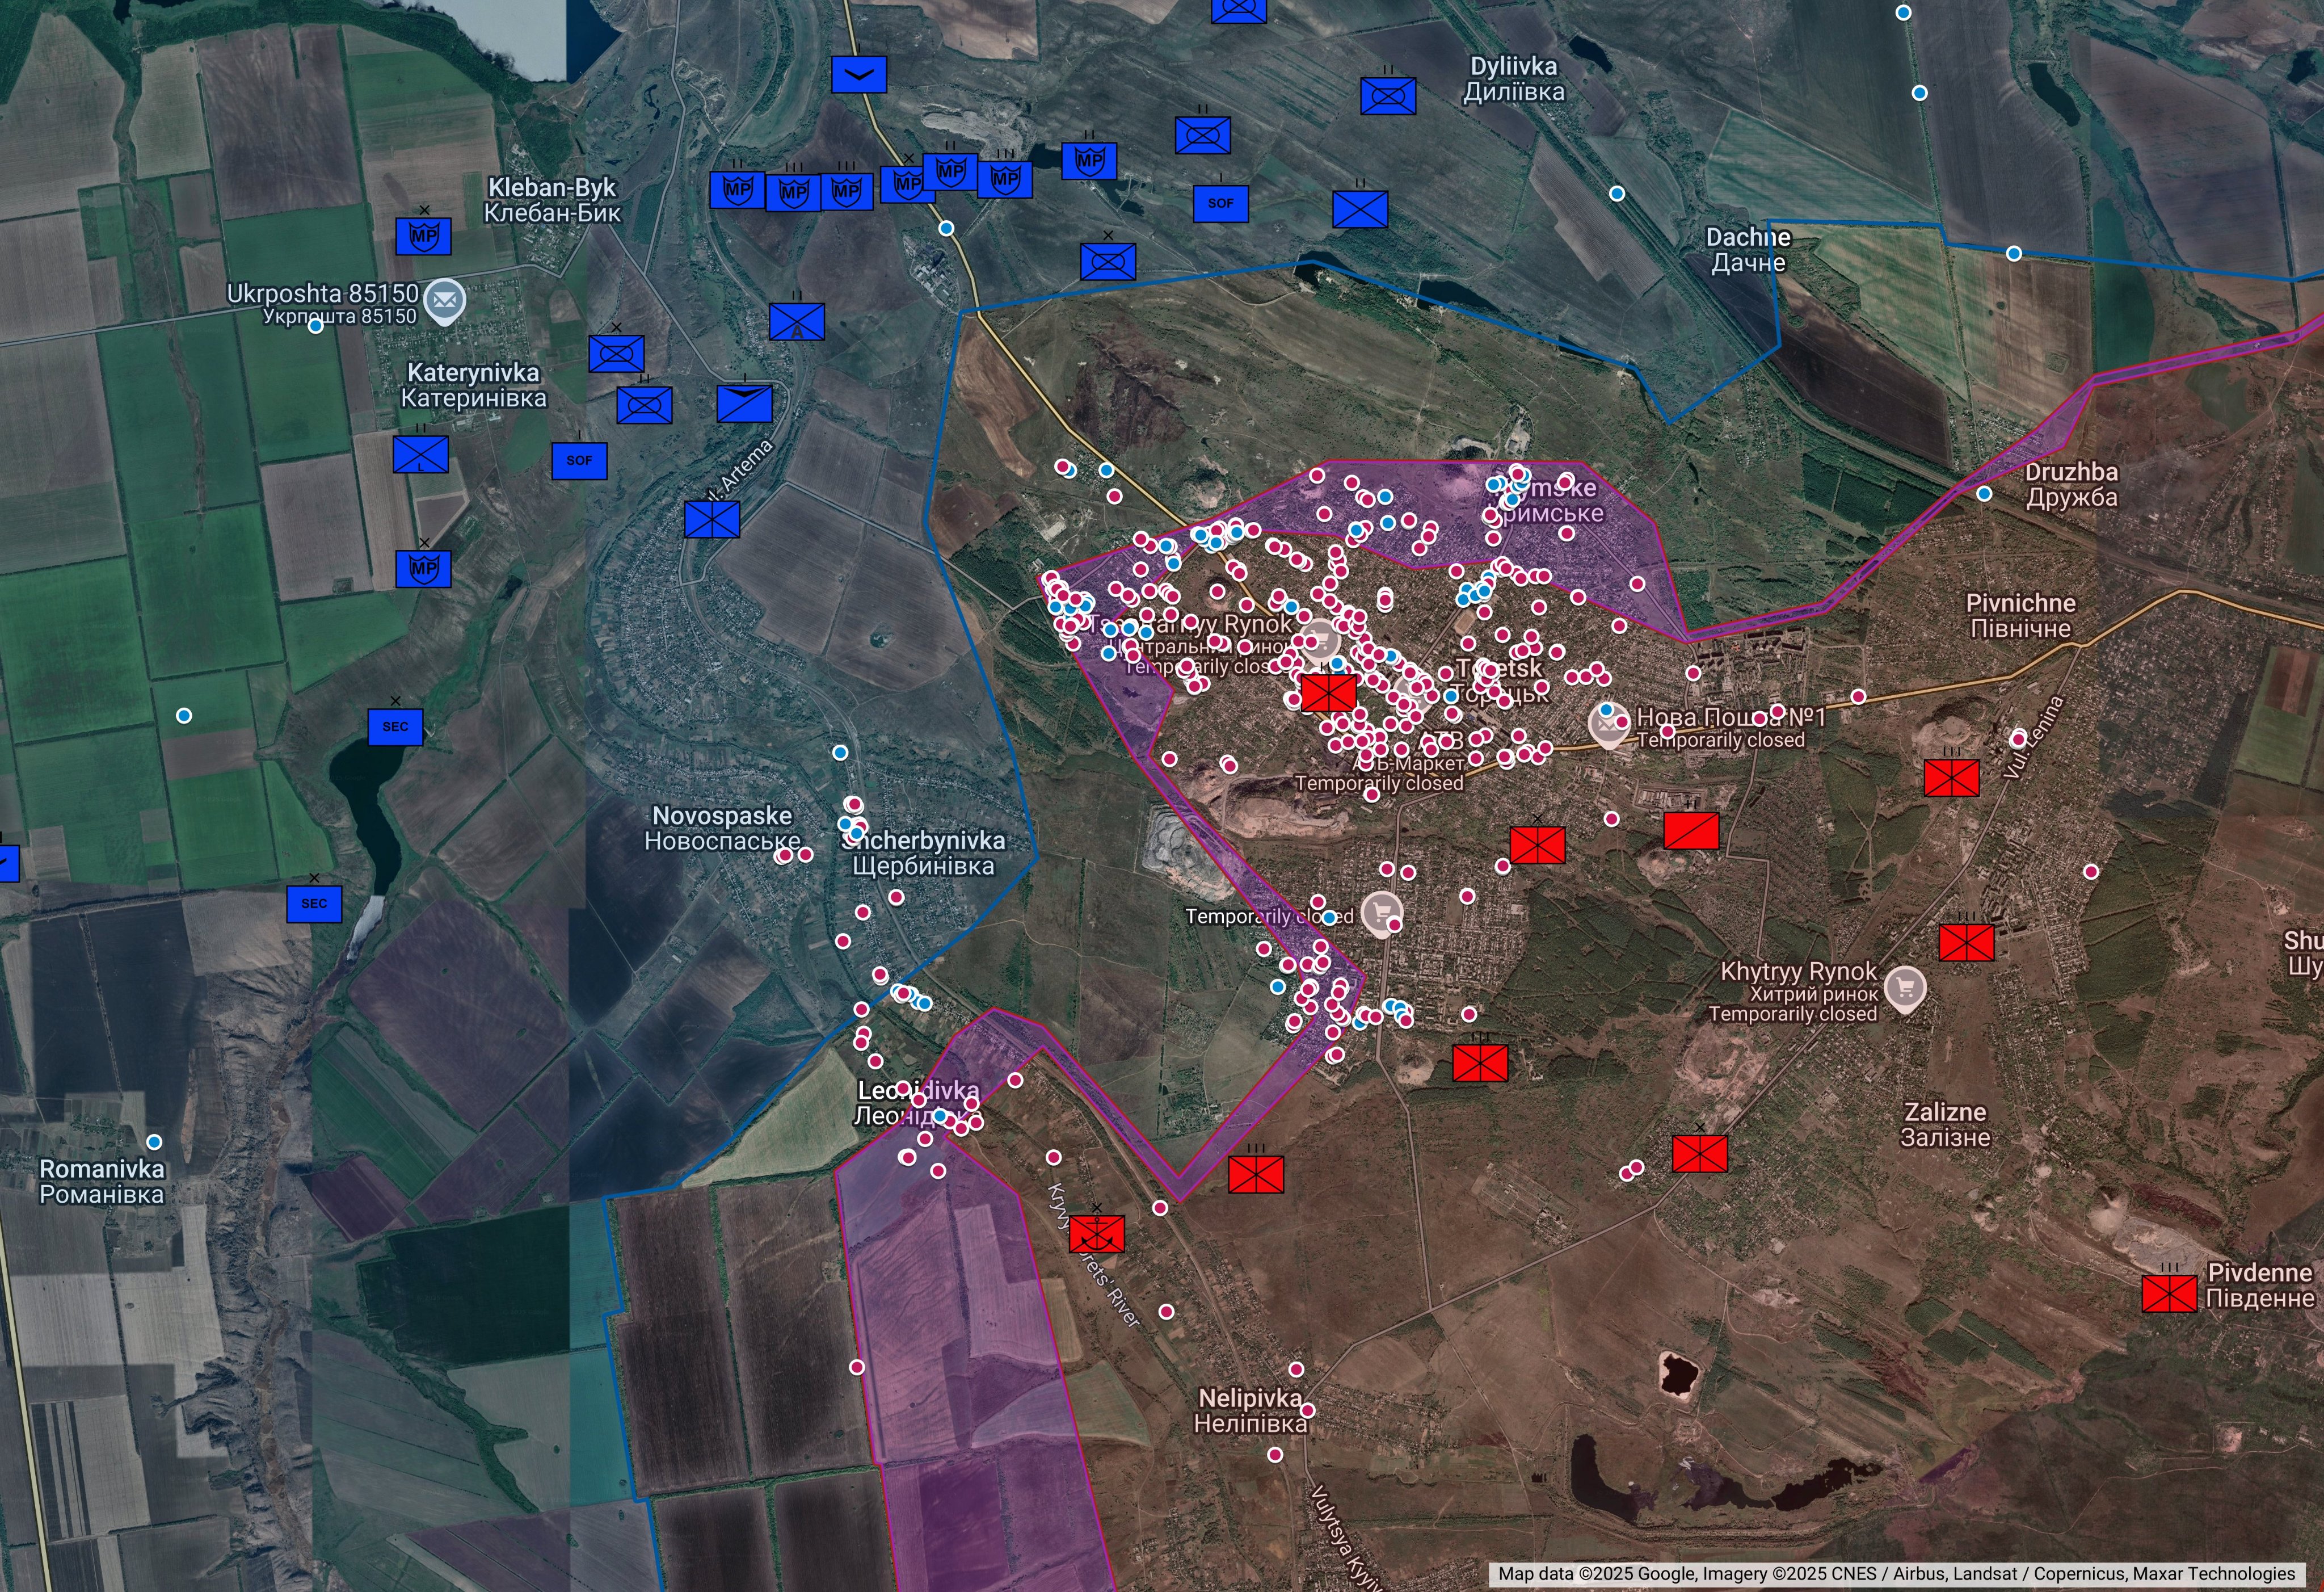Select the SEC unit beside the lake
Image resolution: width=2324 pixels, height=1592 pixels.
click(x=395, y=727)
